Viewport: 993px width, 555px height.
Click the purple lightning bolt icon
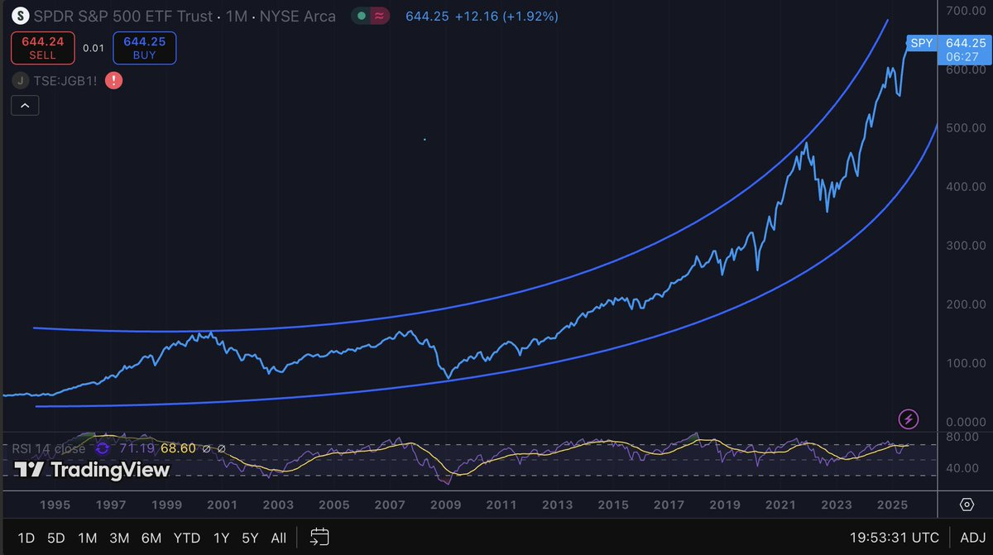tap(909, 419)
